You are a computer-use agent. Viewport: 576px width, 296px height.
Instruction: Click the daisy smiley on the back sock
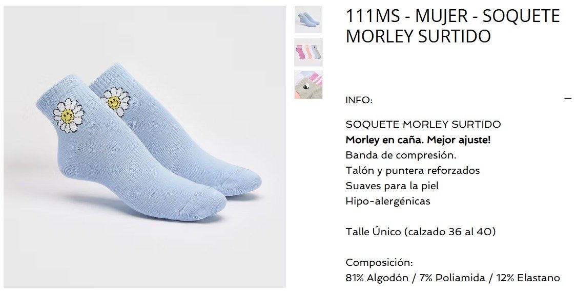click(x=116, y=100)
